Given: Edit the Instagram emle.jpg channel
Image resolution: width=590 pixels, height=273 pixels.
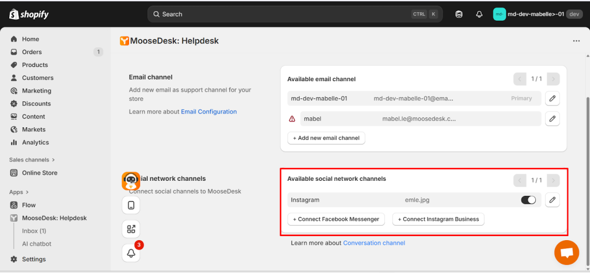Looking at the screenshot, I should 552,200.
